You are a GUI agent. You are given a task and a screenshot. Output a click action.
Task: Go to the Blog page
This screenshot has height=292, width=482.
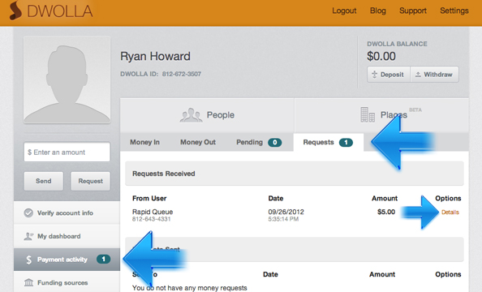pos(378,11)
